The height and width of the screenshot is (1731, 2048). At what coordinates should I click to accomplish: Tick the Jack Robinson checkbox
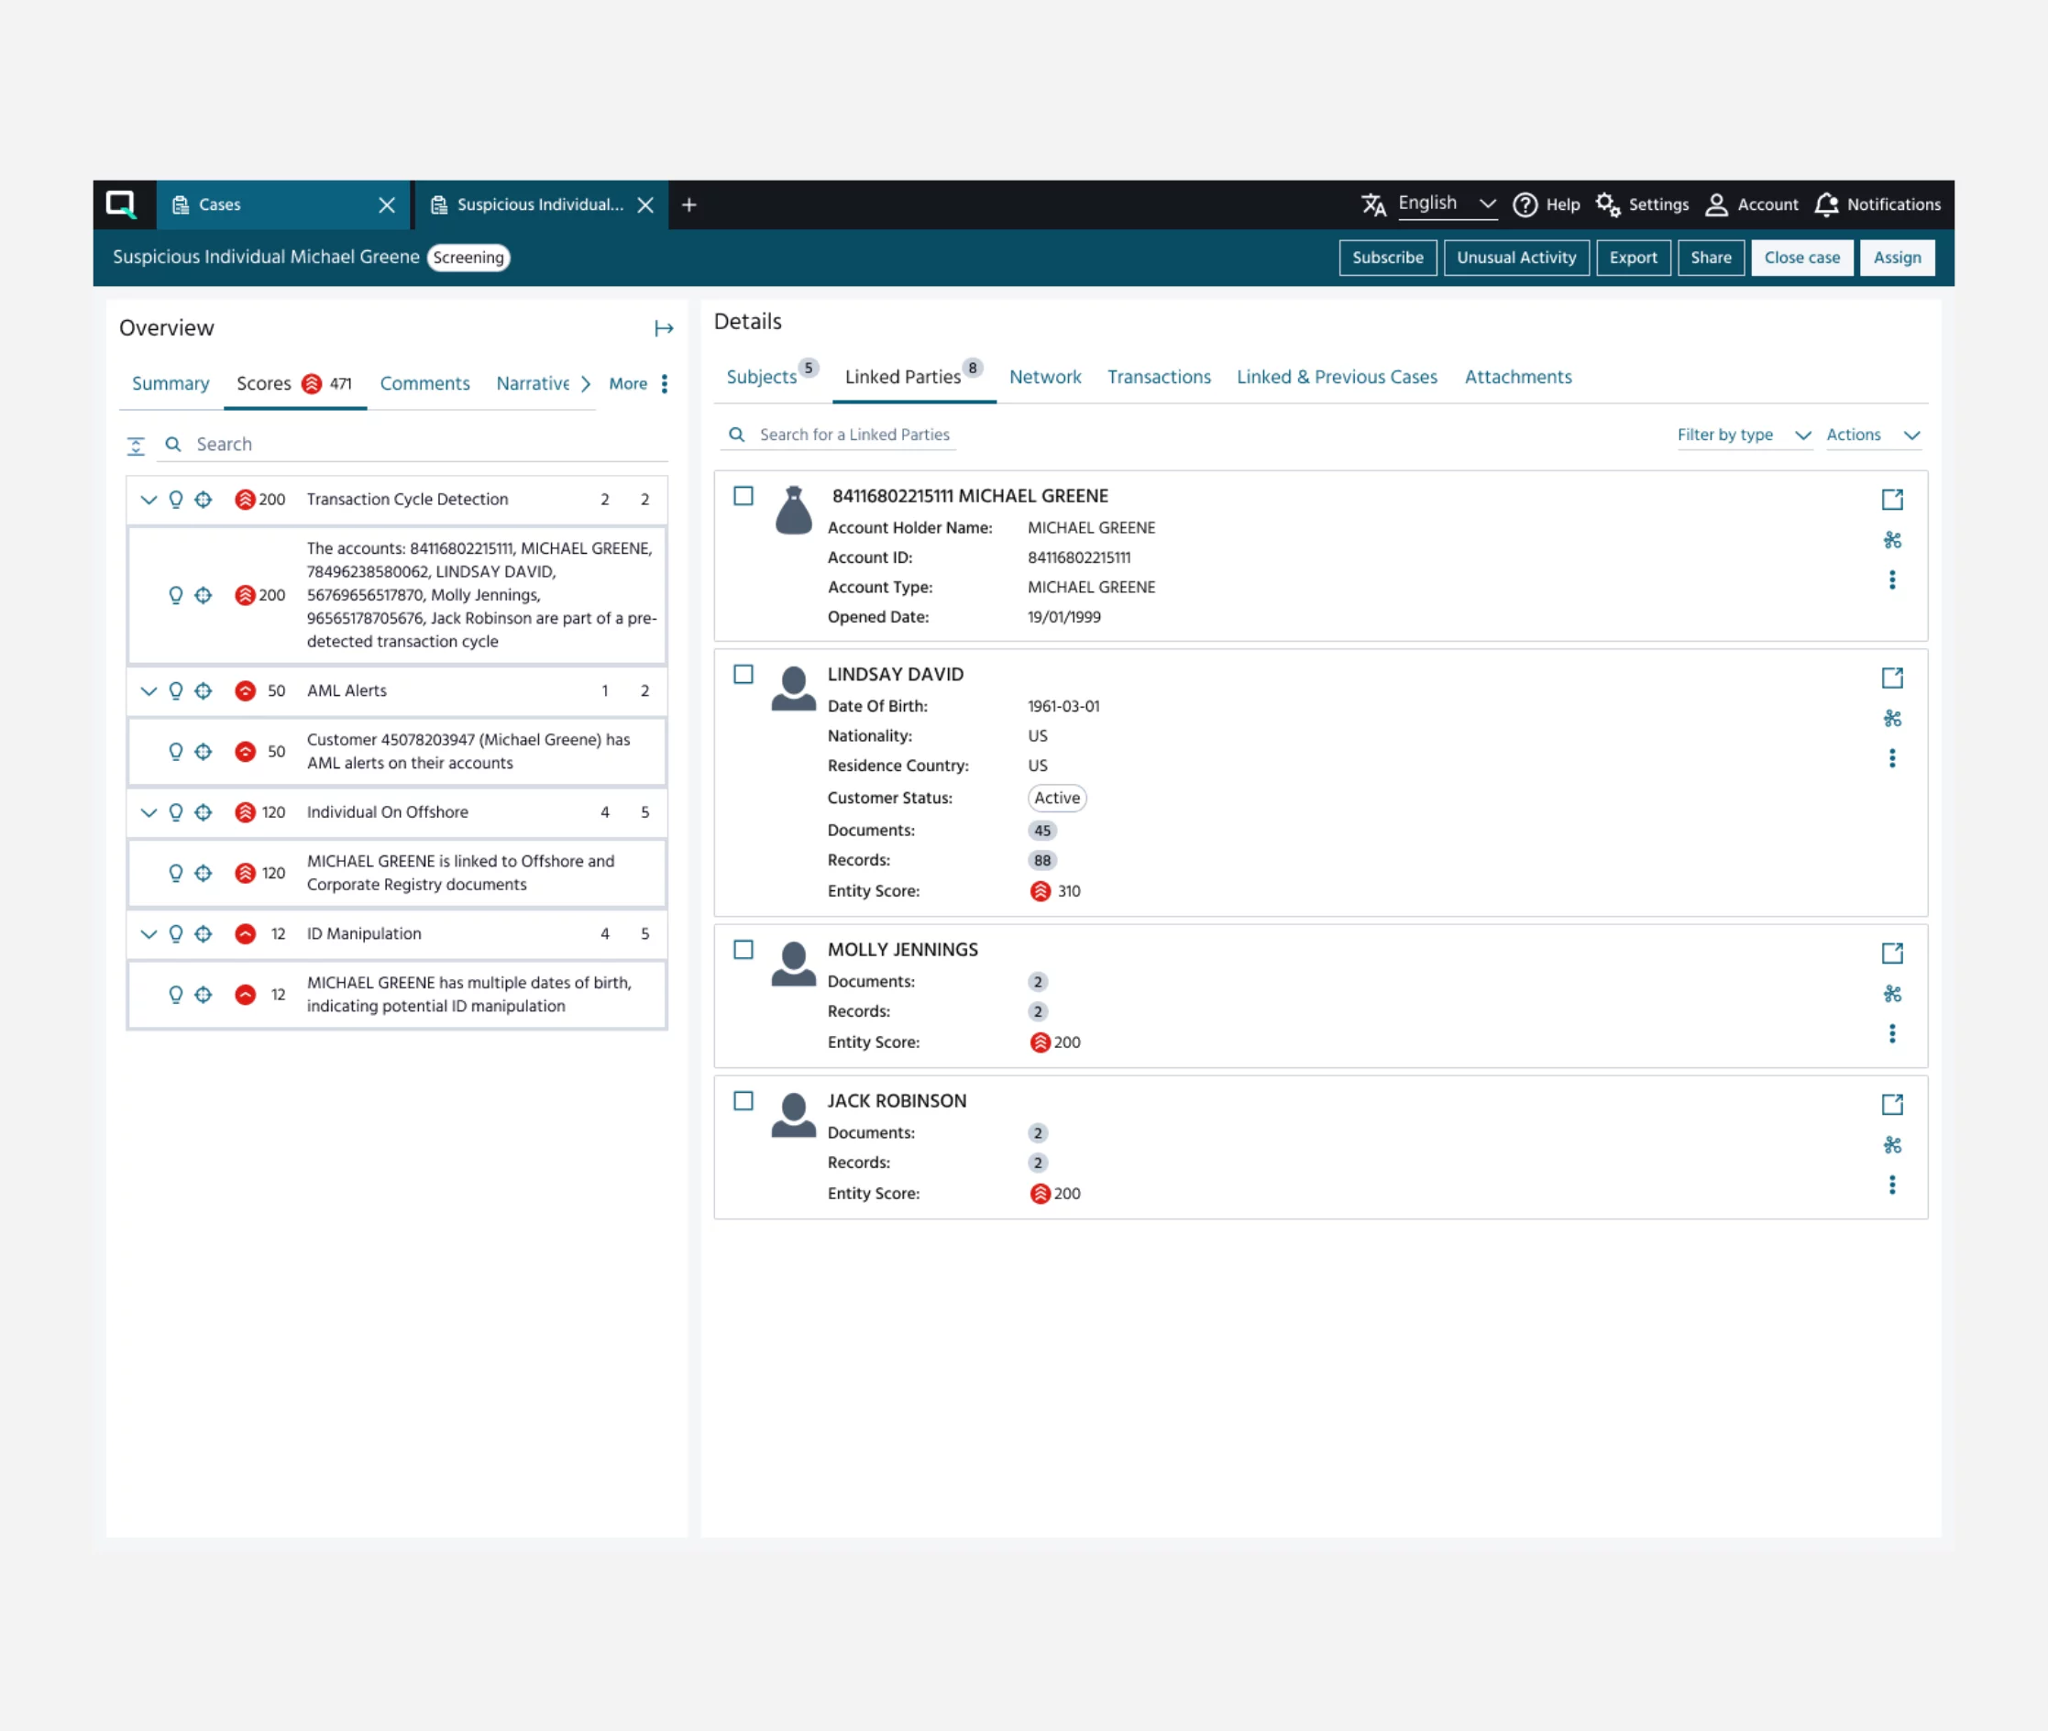click(x=743, y=1101)
